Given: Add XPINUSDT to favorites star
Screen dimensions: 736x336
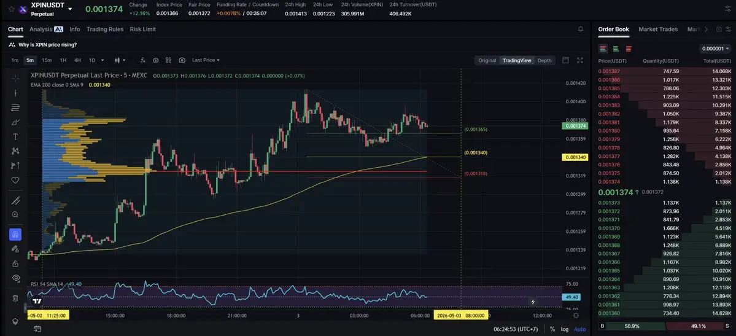Looking at the screenshot, I should (11, 9).
